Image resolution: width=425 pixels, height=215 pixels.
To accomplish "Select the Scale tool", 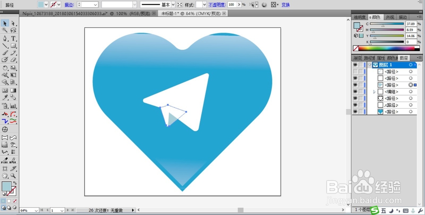I will (x=13, y=68).
